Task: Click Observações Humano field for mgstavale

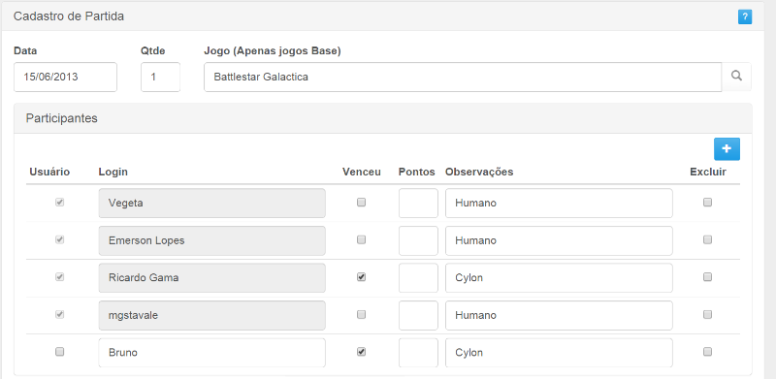Action: pos(559,315)
